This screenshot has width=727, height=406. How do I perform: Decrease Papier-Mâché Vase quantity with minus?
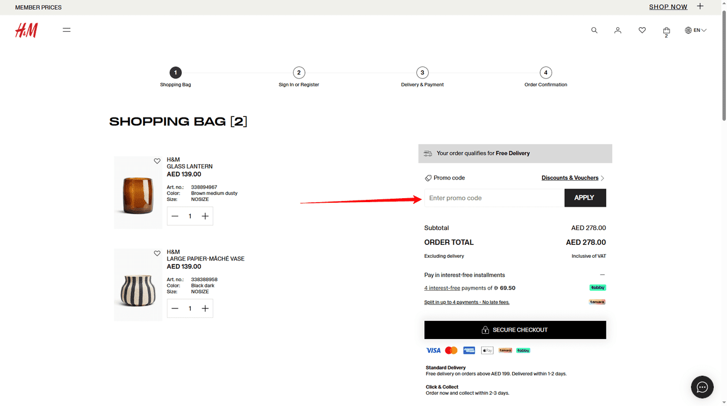coord(175,308)
